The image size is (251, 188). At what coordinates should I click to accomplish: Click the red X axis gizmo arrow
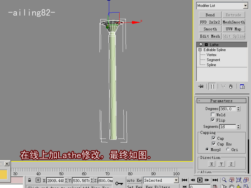tap(136, 22)
